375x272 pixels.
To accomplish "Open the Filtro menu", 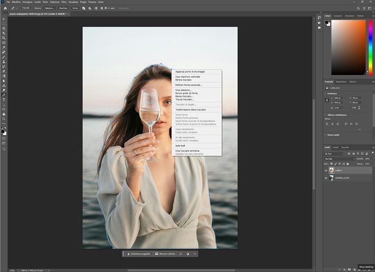I will [64, 2].
